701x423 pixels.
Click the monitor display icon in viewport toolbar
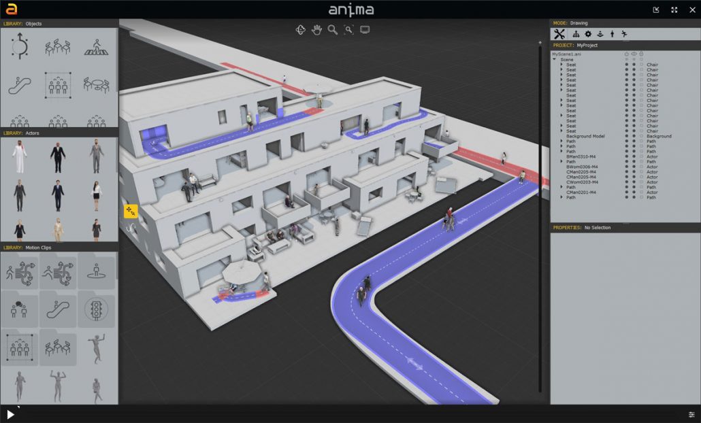tap(365, 30)
